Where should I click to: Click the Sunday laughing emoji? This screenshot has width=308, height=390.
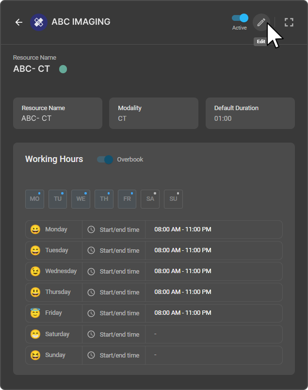pyautogui.click(x=35, y=355)
